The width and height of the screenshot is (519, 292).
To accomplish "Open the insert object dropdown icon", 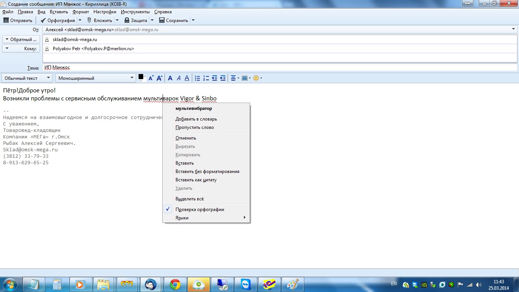I will point(246,78).
